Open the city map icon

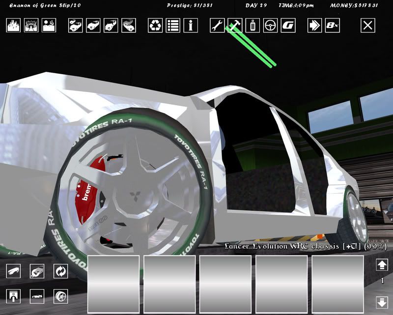point(13,26)
